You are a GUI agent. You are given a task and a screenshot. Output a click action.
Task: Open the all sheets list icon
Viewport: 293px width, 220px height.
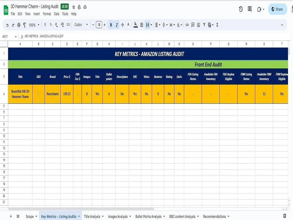[18, 216]
